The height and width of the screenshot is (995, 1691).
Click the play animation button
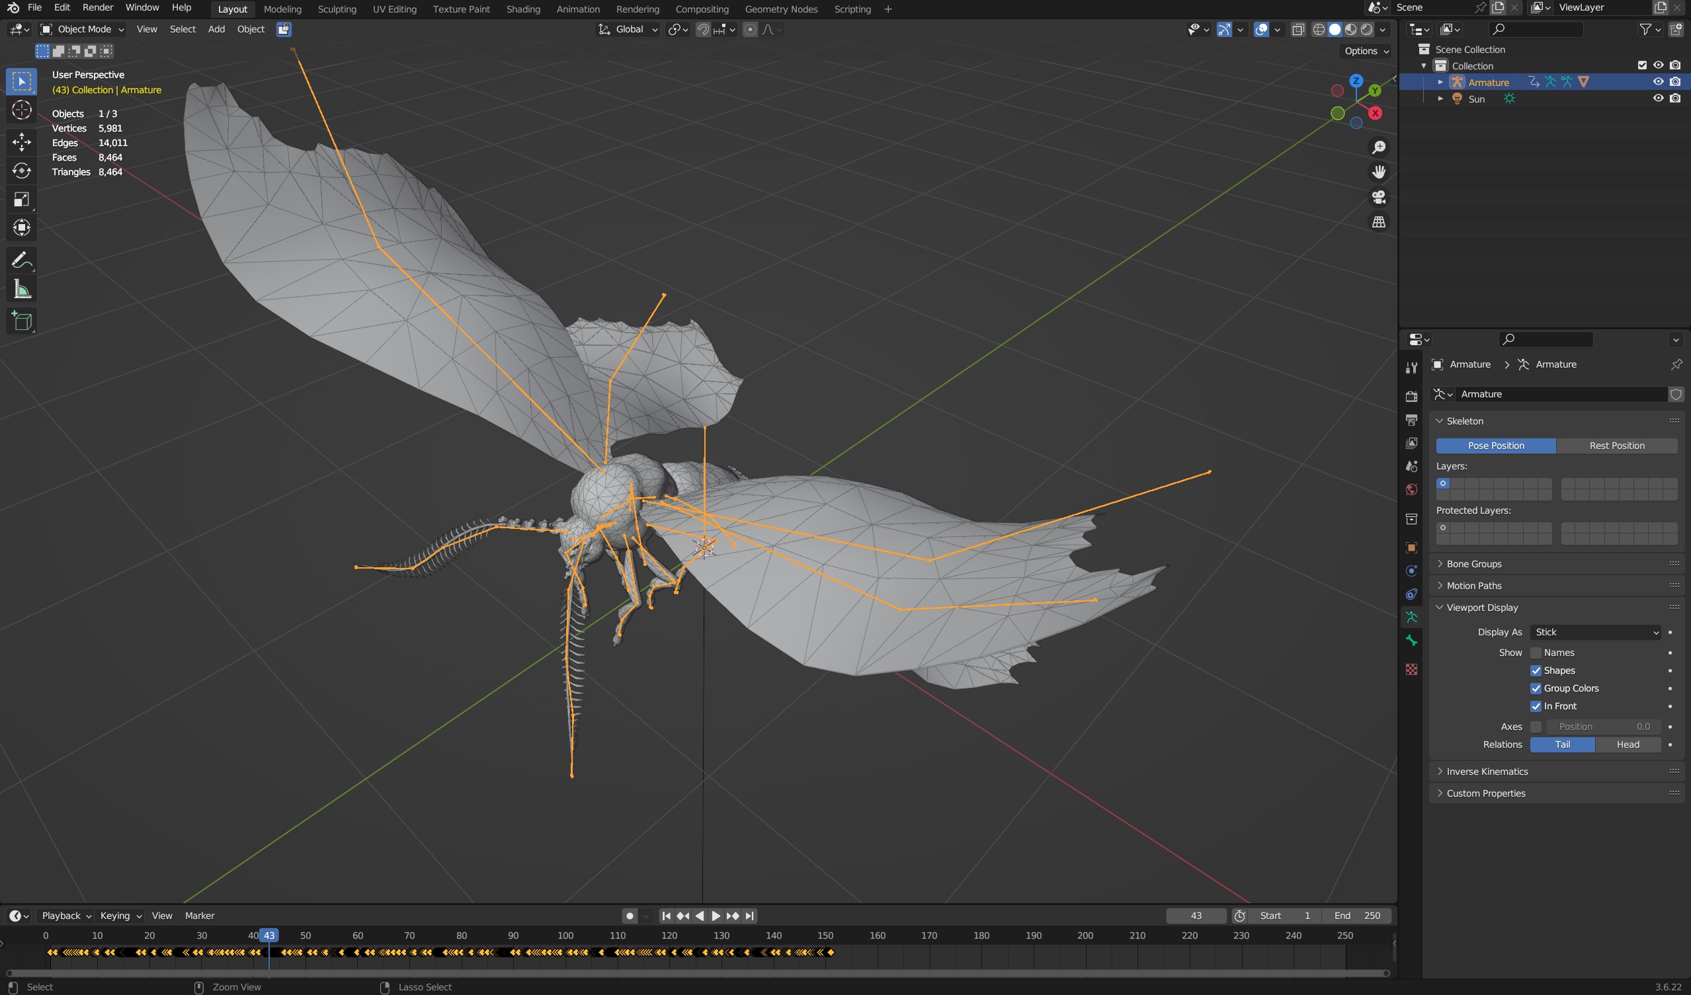point(716,916)
